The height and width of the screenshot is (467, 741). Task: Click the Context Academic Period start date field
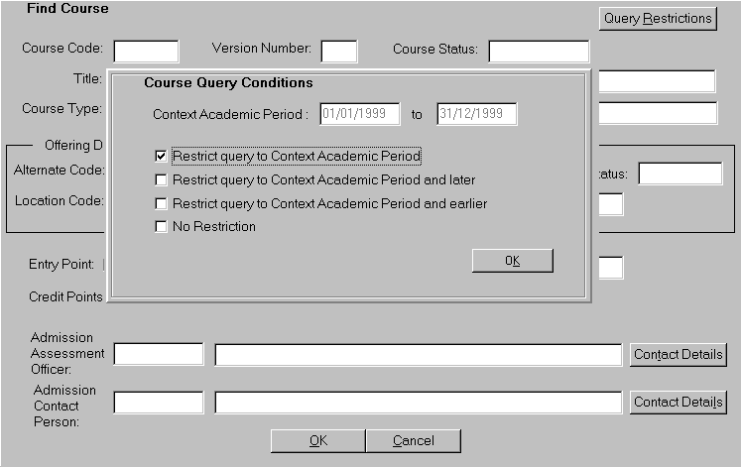(360, 114)
